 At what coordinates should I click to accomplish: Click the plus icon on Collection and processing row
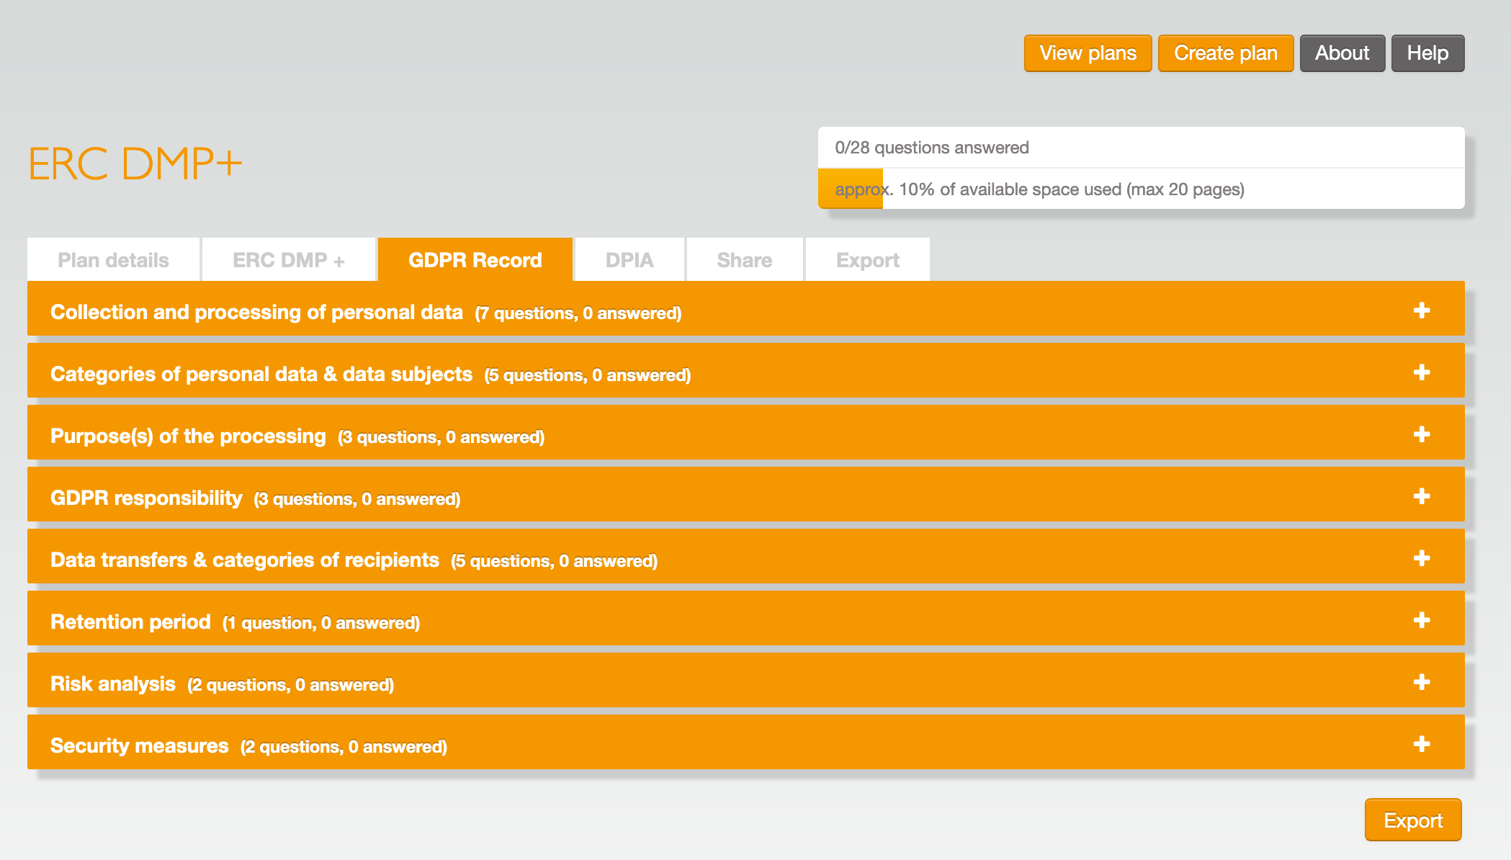pos(1422,310)
